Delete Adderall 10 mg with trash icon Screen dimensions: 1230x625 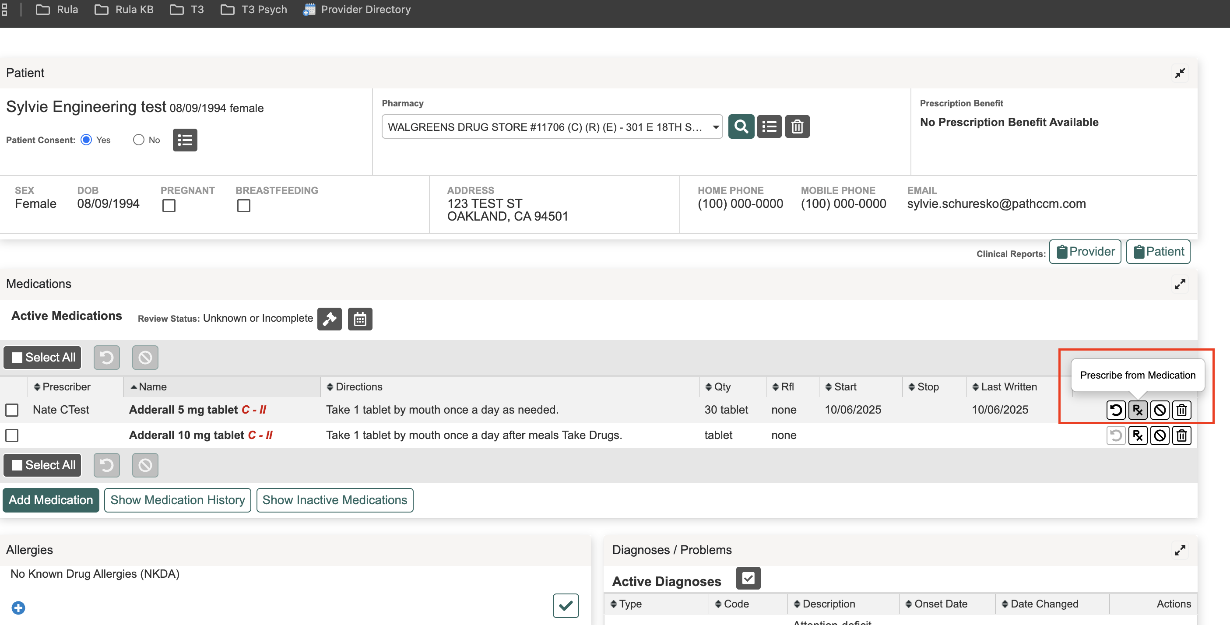coord(1182,435)
